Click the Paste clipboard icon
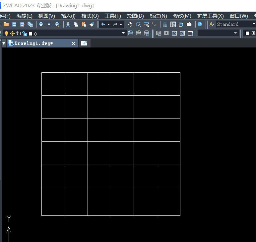Screen dimensions: 256x242 [84, 24]
